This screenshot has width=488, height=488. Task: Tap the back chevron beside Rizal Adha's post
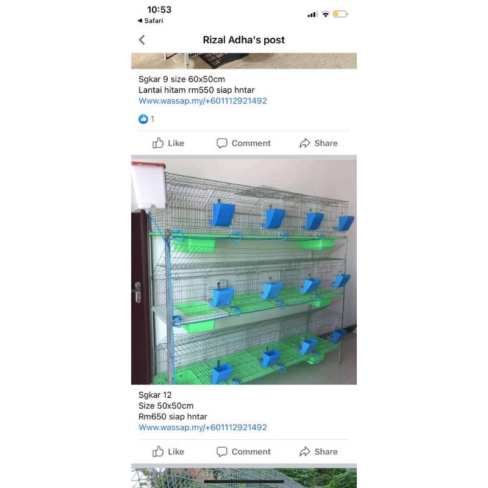coord(142,40)
